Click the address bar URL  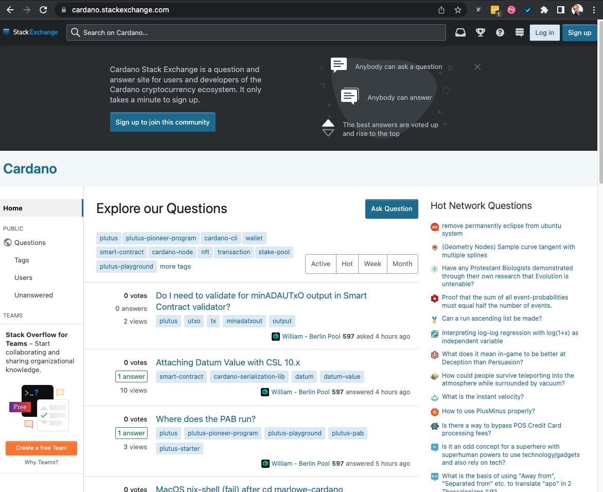[x=120, y=10]
